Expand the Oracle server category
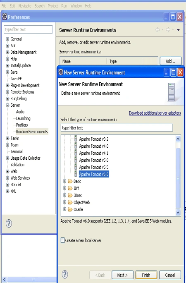Screen dimensions: 186x283 click(65, 209)
